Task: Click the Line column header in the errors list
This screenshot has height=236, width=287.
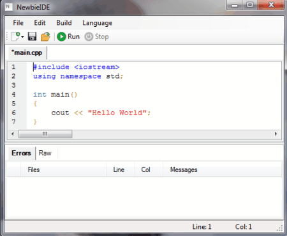Action: coord(121,169)
